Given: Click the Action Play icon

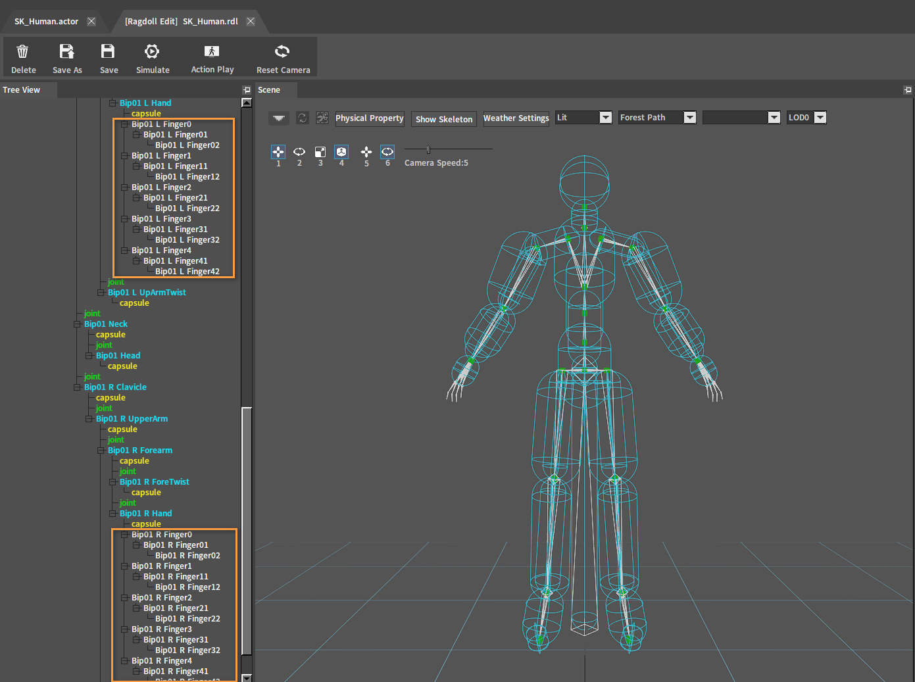Looking at the screenshot, I should tap(212, 51).
